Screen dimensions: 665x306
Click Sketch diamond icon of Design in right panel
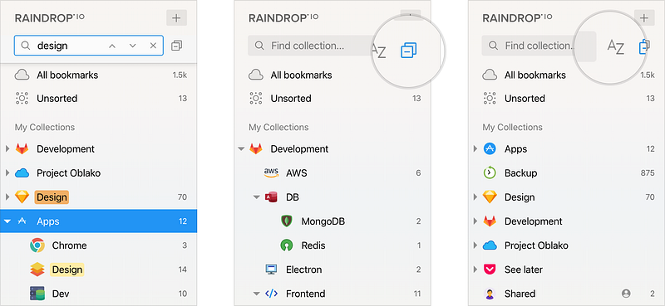490,197
